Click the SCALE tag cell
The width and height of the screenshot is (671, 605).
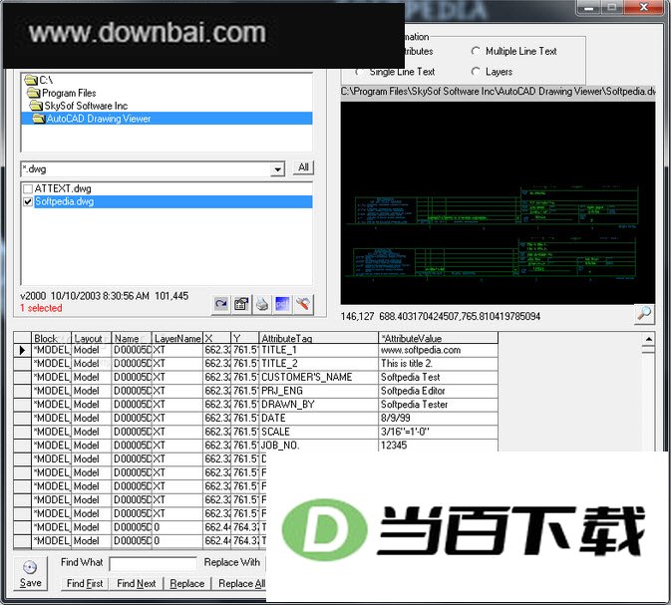tap(318, 432)
